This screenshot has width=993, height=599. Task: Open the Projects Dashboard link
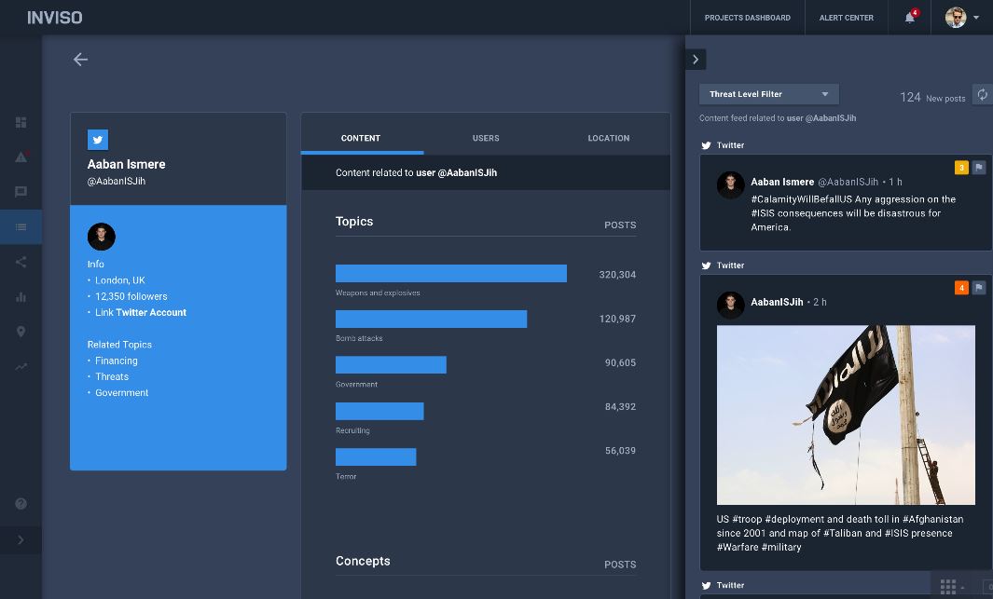pyautogui.click(x=747, y=18)
